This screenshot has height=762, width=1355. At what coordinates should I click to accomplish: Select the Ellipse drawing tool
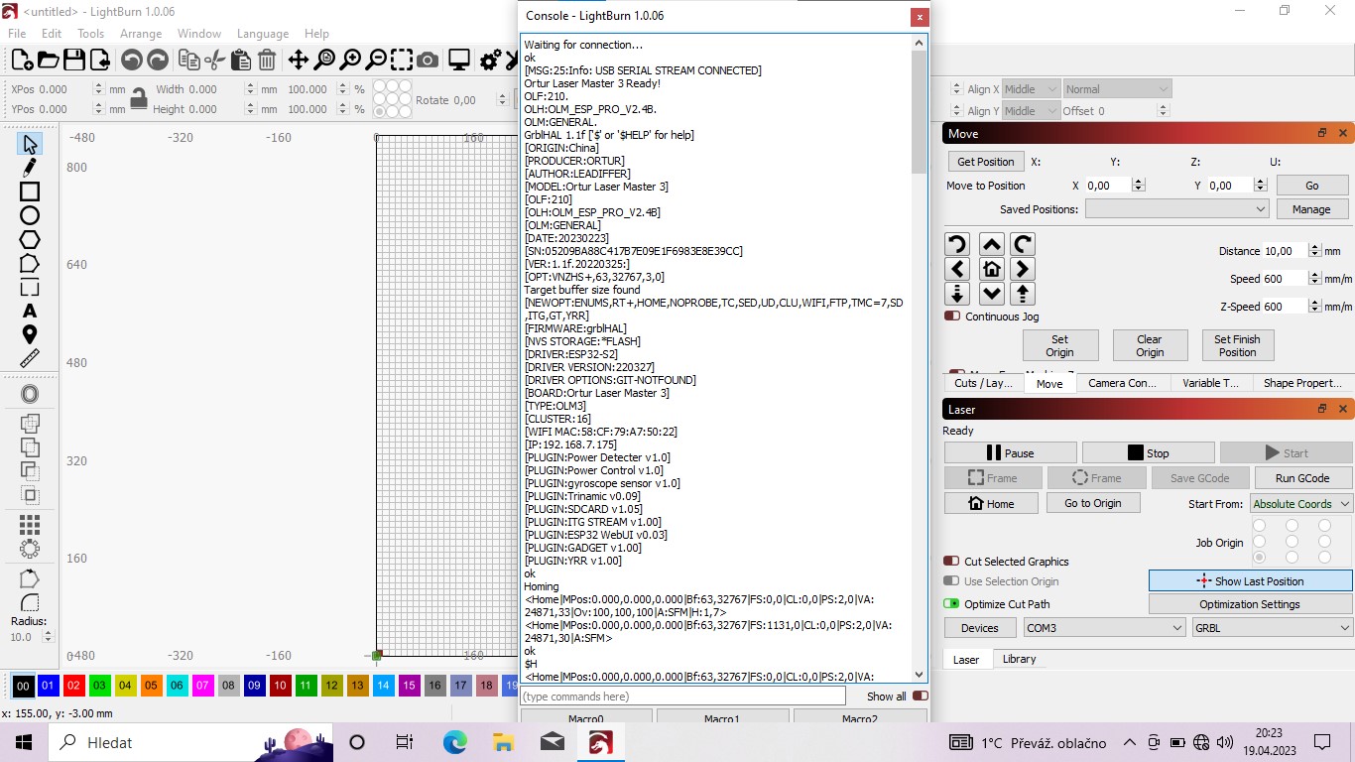30,215
